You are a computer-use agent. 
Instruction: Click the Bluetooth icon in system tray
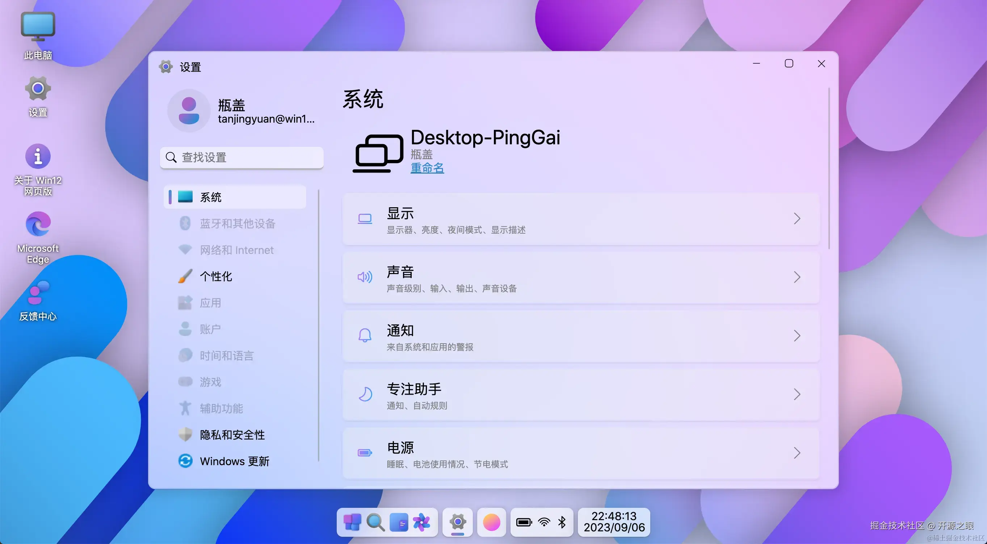(562, 522)
